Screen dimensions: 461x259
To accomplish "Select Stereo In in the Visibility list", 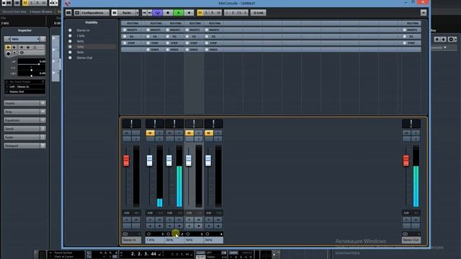I will click(x=84, y=30).
